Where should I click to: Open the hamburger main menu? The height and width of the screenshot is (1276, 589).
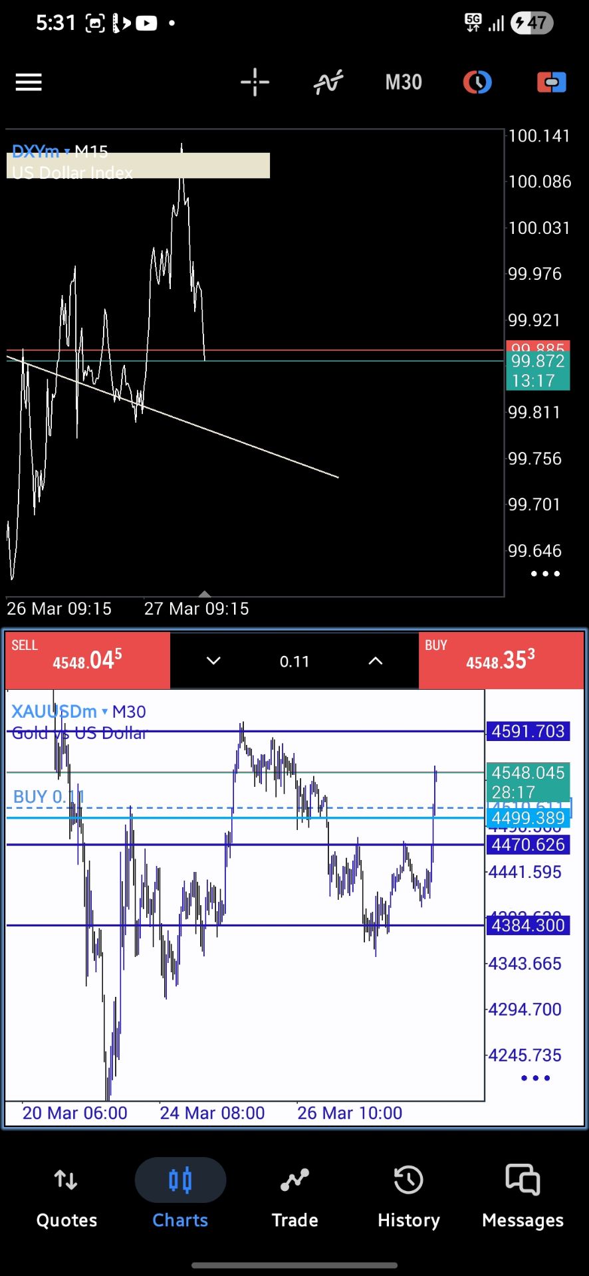coord(29,82)
